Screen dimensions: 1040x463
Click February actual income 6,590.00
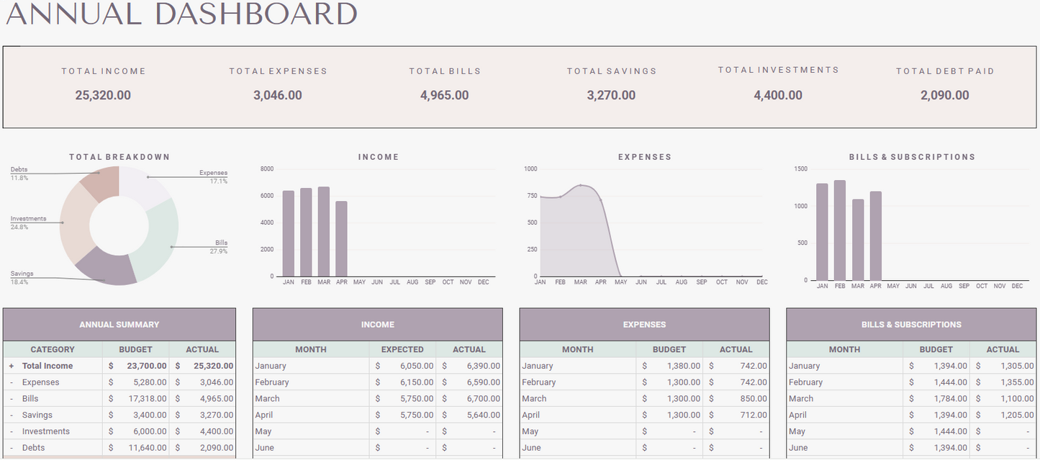[x=469, y=382]
